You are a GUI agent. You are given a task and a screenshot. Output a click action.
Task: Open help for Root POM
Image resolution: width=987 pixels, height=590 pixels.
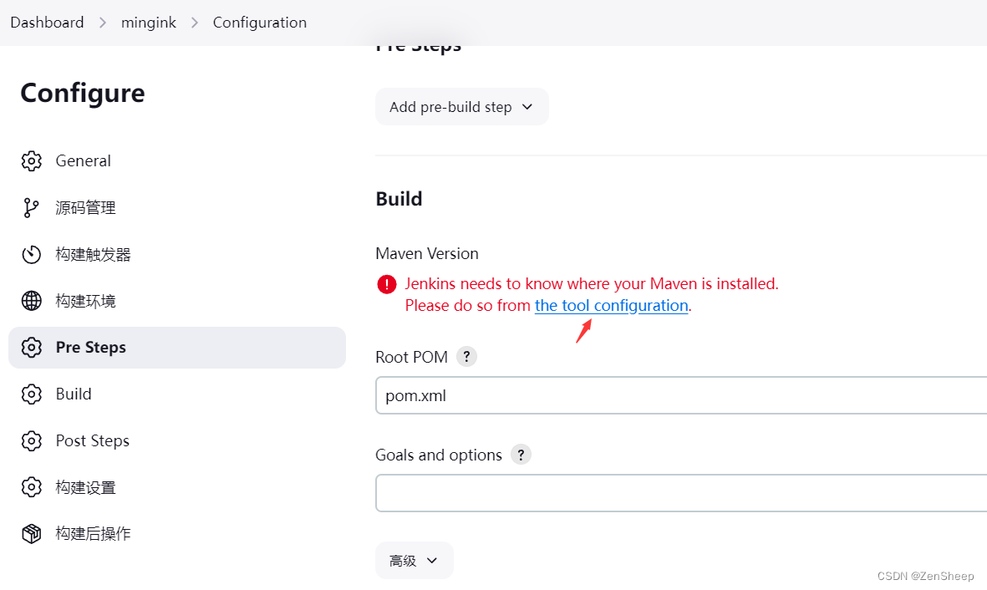[x=467, y=357]
